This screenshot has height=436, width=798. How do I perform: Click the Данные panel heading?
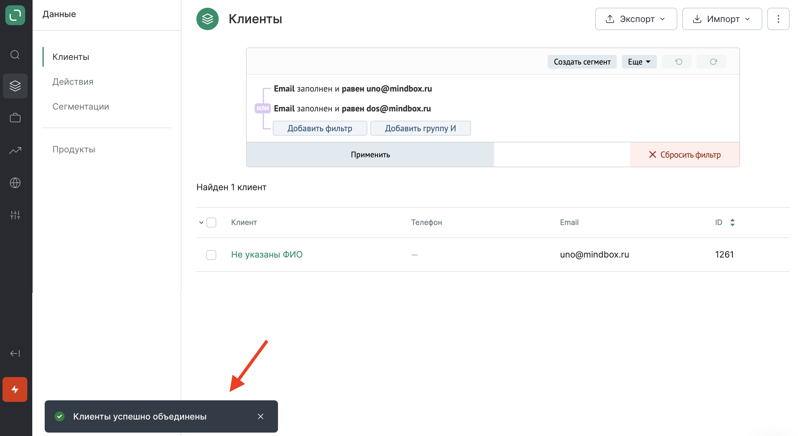[x=59, y=14]
